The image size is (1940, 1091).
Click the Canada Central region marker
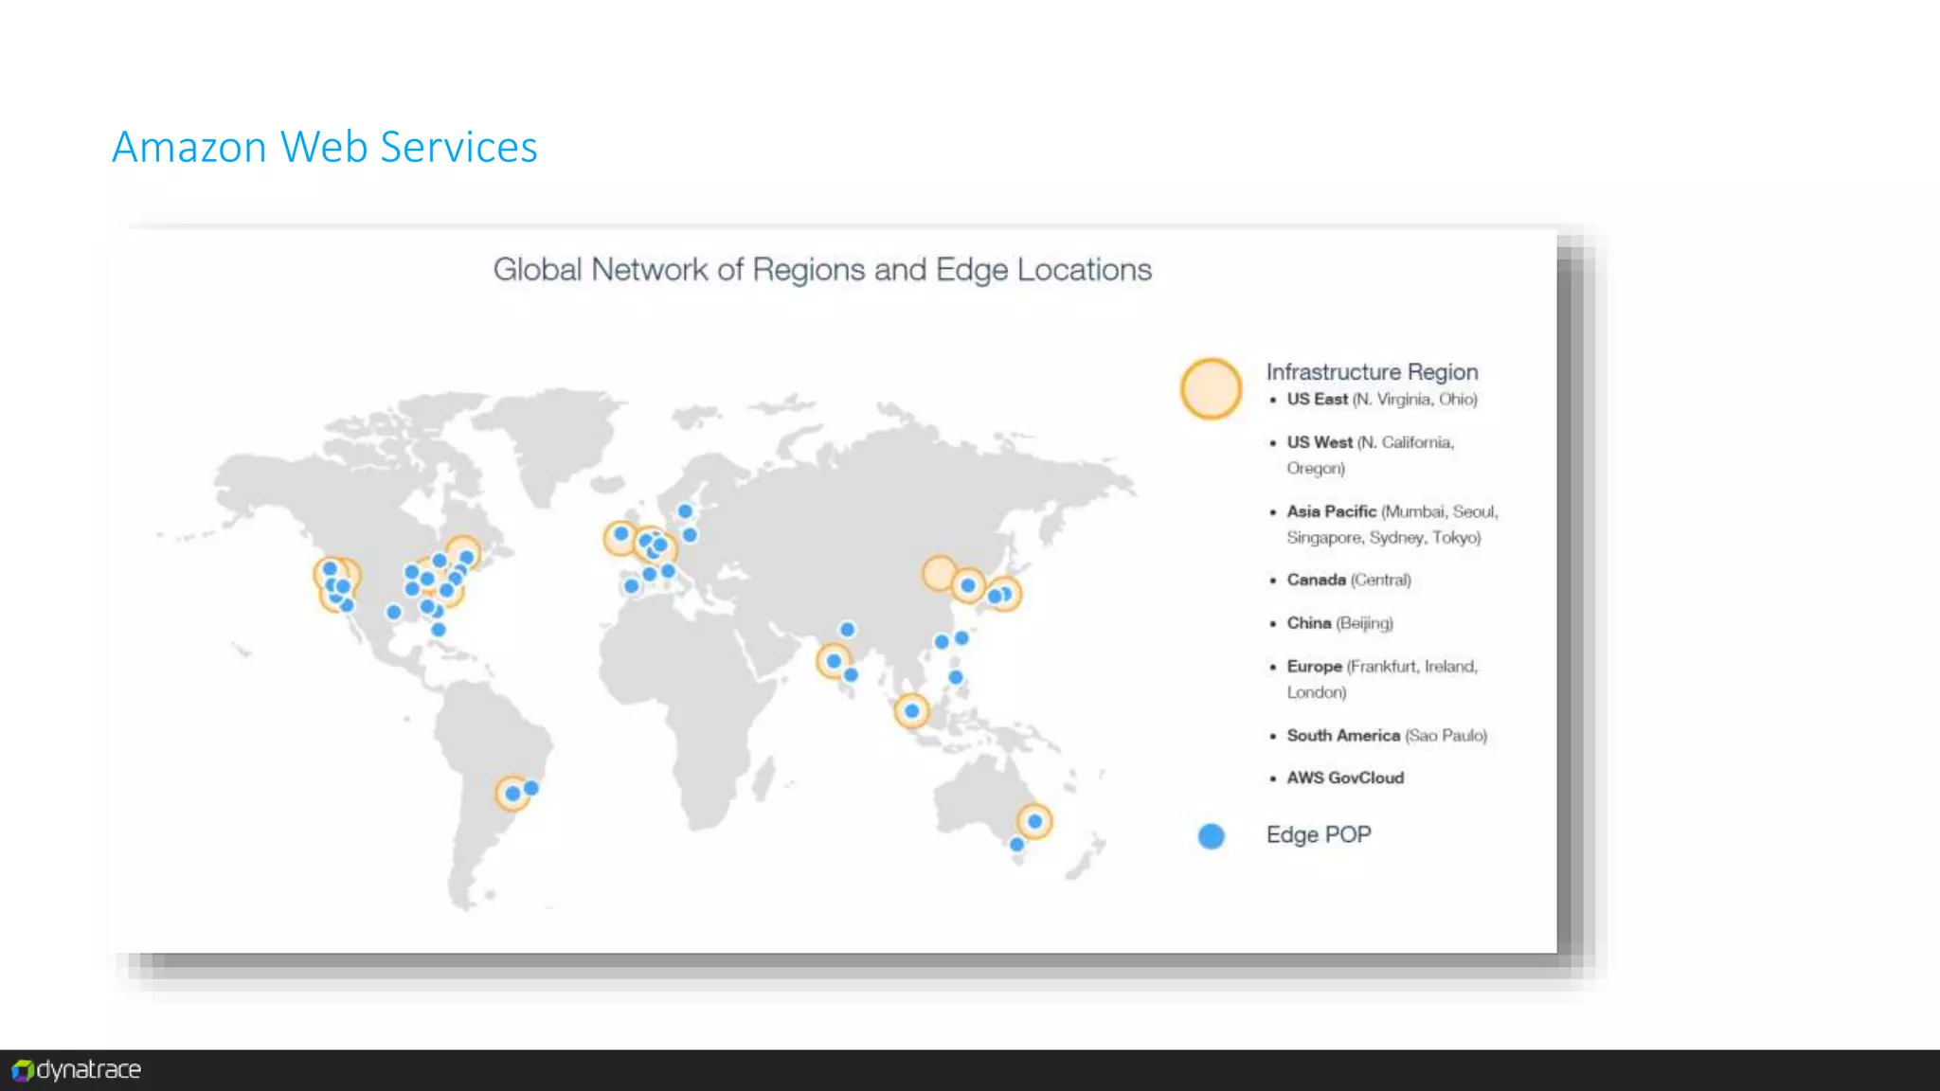click(463, 552)
